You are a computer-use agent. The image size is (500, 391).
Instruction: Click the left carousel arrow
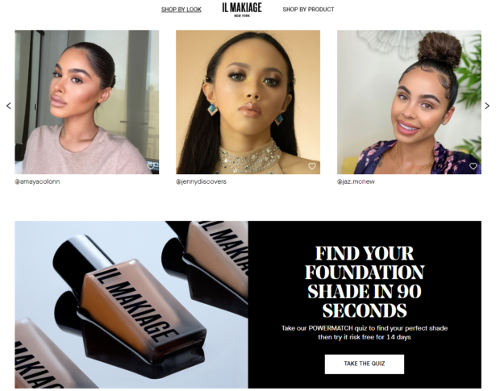coord(9,106)
